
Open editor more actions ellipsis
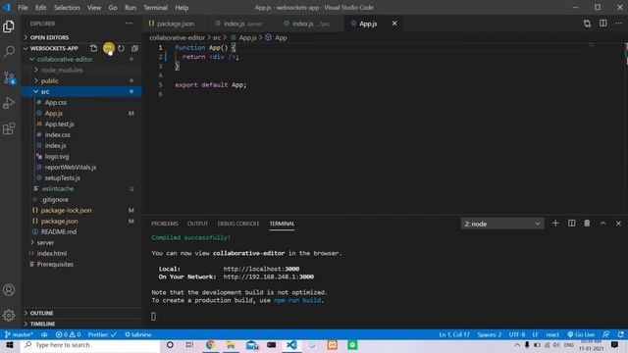(x=619, y=24)
